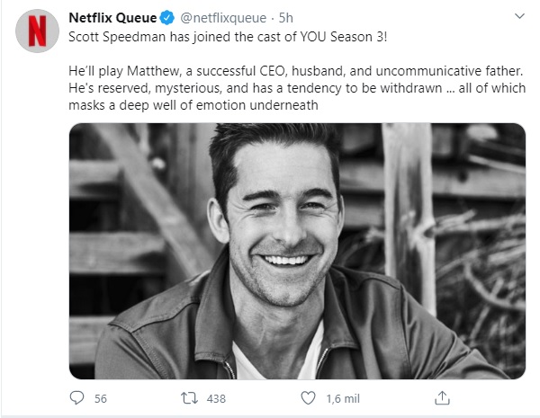This screenshot has width=540, height=418.
Task: Click the blue verified badge
Action: pos(166,17)
